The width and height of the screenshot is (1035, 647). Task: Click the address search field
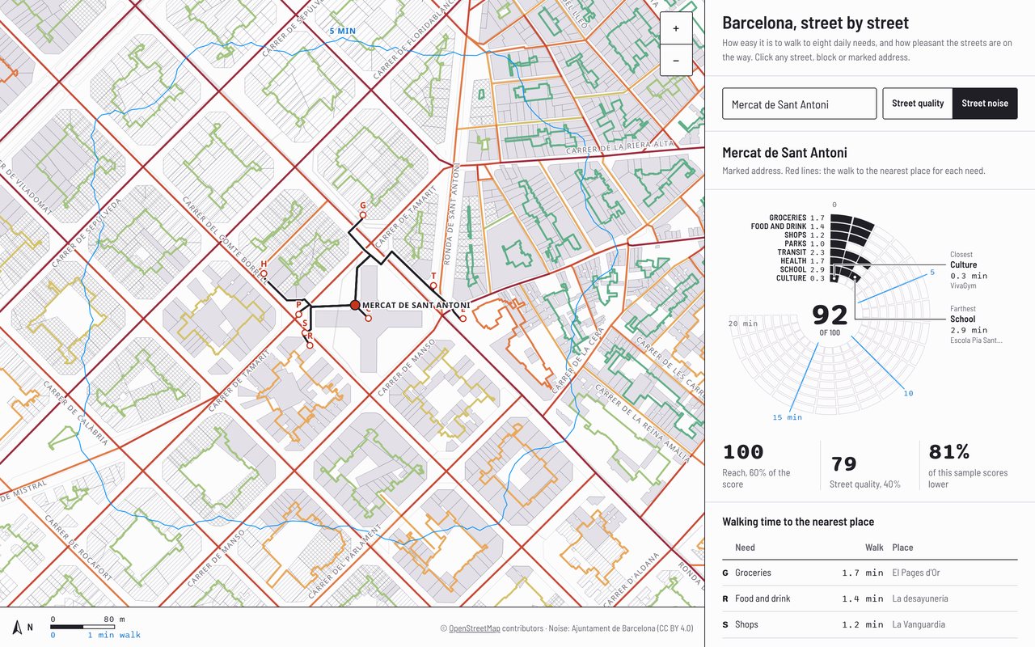click(799, 104)
